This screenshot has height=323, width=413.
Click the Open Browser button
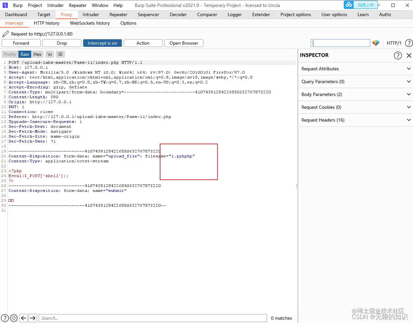pyautogui.click(x=184, y=43)
